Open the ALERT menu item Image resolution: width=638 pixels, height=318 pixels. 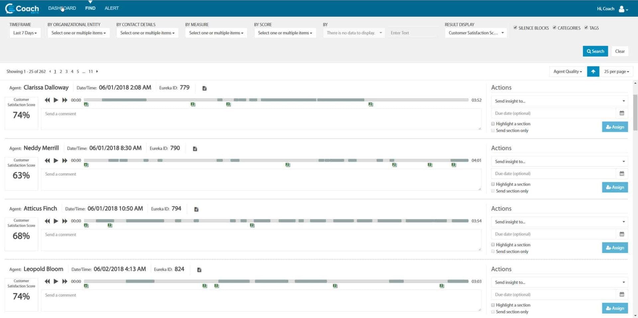111,8
